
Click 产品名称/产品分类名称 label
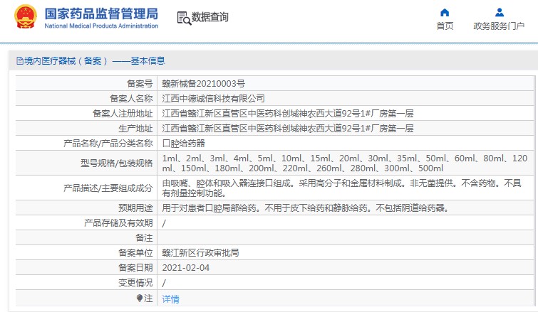pos(108,144)
